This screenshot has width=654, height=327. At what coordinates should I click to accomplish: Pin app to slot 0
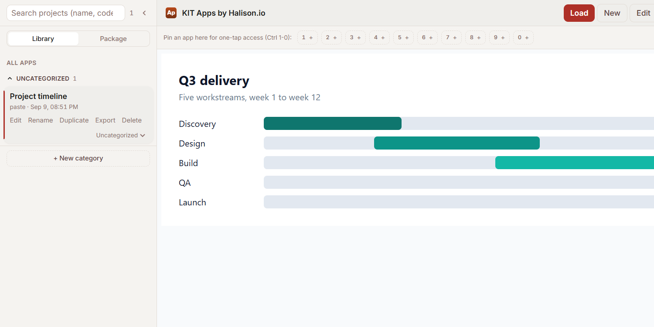(x=523, y=37)
